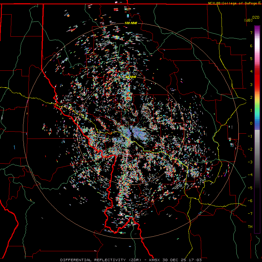Click the -6 value on color scale
Screen dimensions: 262x262
[x=250, y=201]
